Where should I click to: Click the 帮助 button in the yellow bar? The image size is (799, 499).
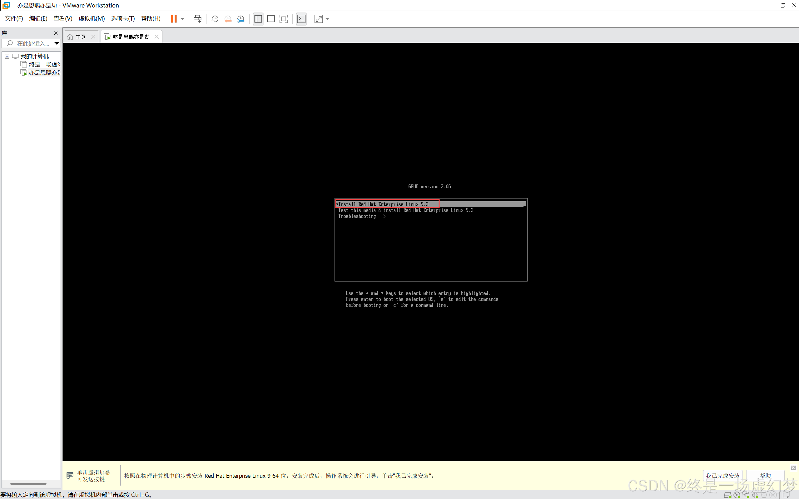click(765, 475)
